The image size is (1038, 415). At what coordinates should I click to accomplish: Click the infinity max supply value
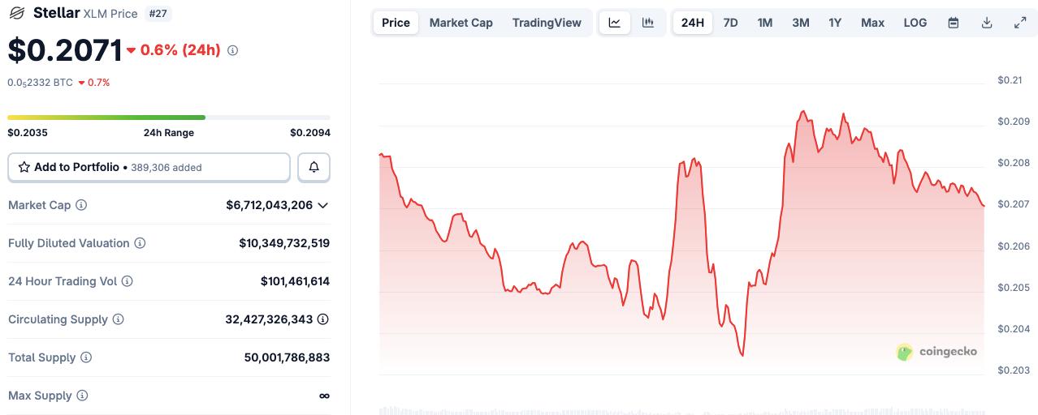(325, 396)
